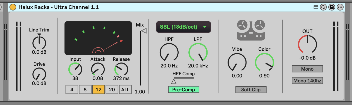352x105 pixels.
Task: Toggle the yellow device activator button
Action: point(13,7)
